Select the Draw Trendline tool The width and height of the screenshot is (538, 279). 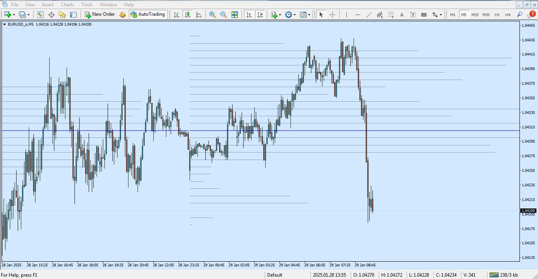point(369,15)
